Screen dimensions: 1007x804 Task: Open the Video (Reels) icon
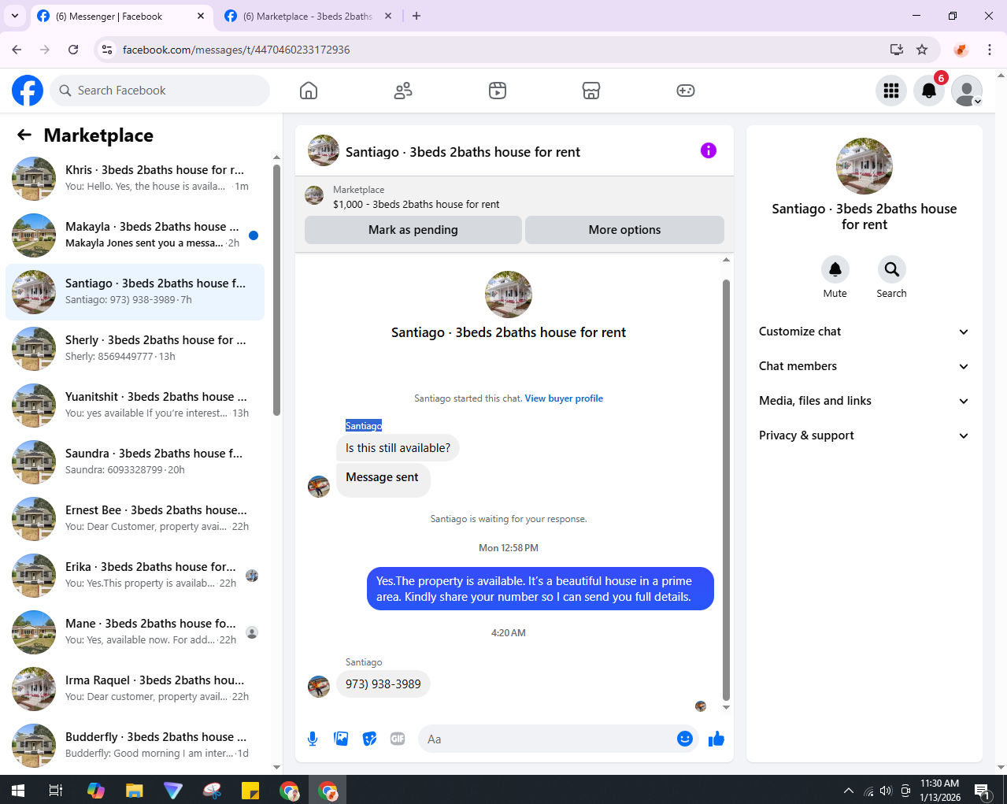pyautogui.click(x=498, y=91)
